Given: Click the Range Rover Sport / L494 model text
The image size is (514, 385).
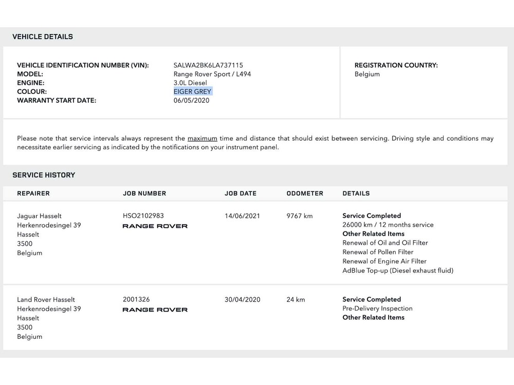Looking at the screenshot, I should coord(212,74).
